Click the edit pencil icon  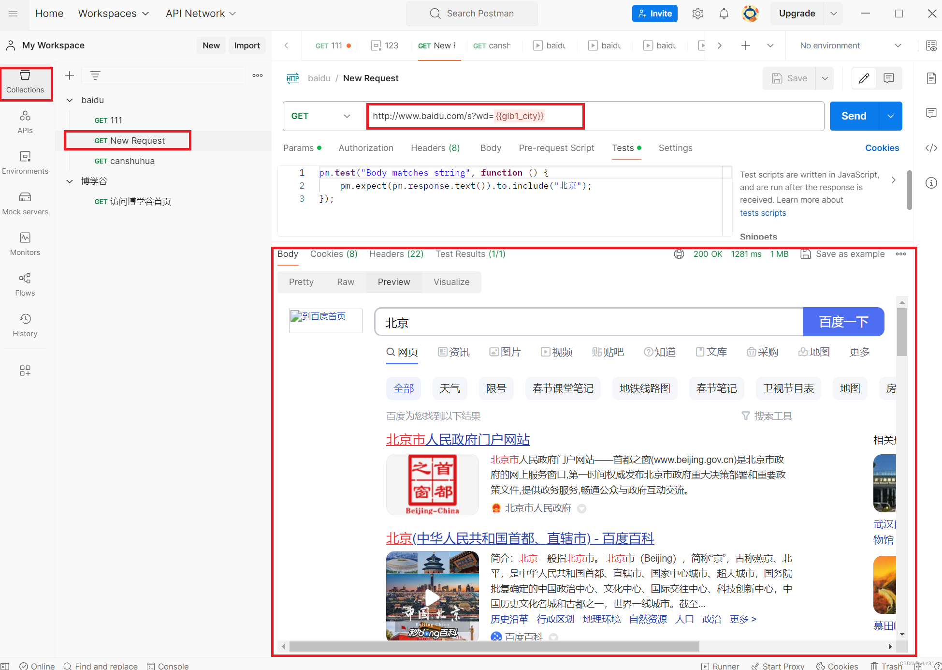tap(864, 78)
